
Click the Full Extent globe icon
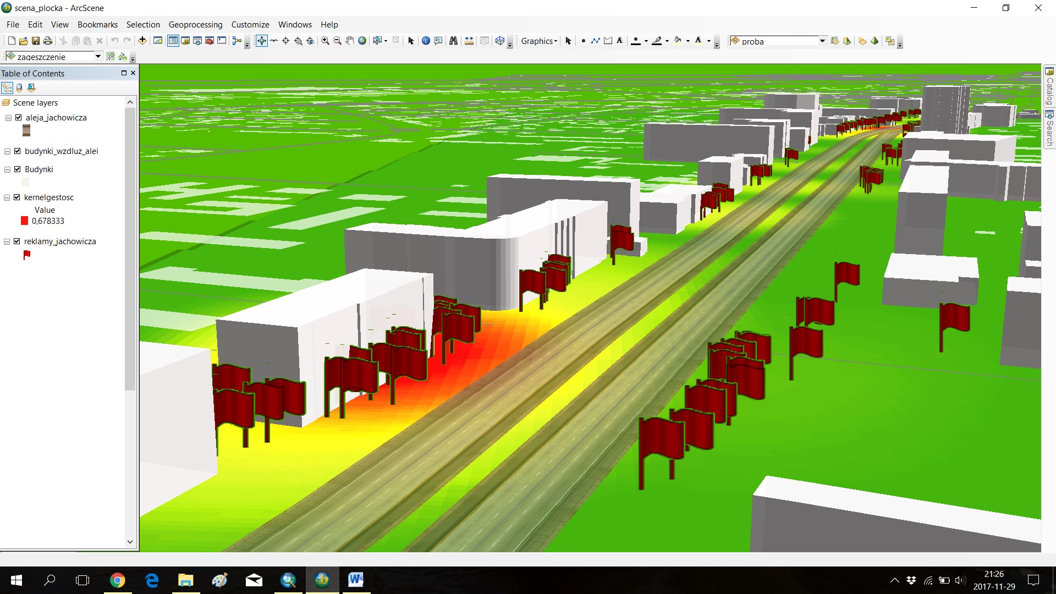(x=362, y=41)
